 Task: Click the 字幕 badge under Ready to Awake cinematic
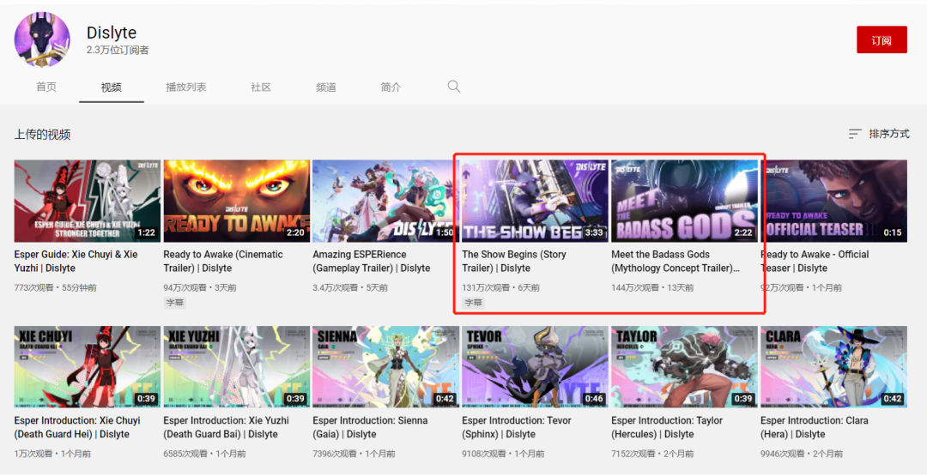tap(174, 303)
